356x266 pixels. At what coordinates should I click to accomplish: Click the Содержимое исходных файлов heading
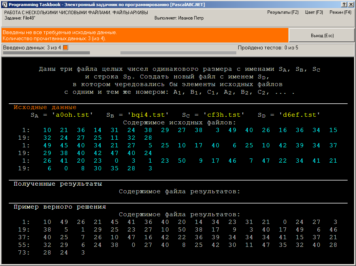tap(179, 122)
